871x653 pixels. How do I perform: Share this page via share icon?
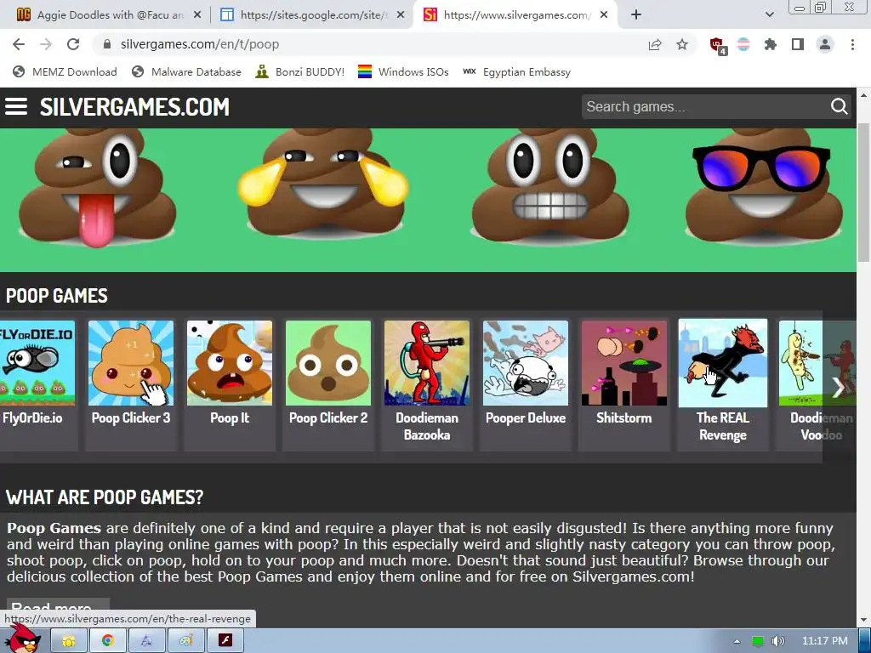pyautogui.click(x=655, y=44)
